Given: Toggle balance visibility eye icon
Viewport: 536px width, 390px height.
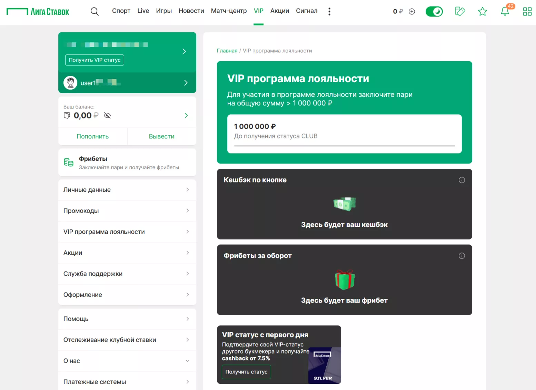Looking at the screenshot, I should tap(107, 116).
